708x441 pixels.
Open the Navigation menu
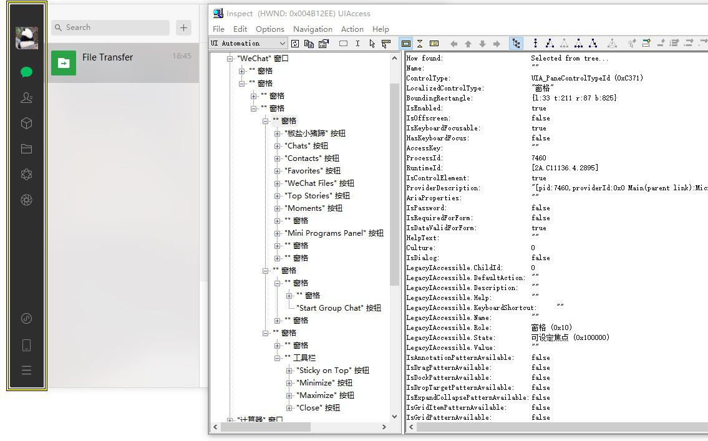(313, 29)
